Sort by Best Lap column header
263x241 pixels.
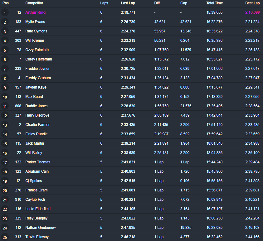252,3
